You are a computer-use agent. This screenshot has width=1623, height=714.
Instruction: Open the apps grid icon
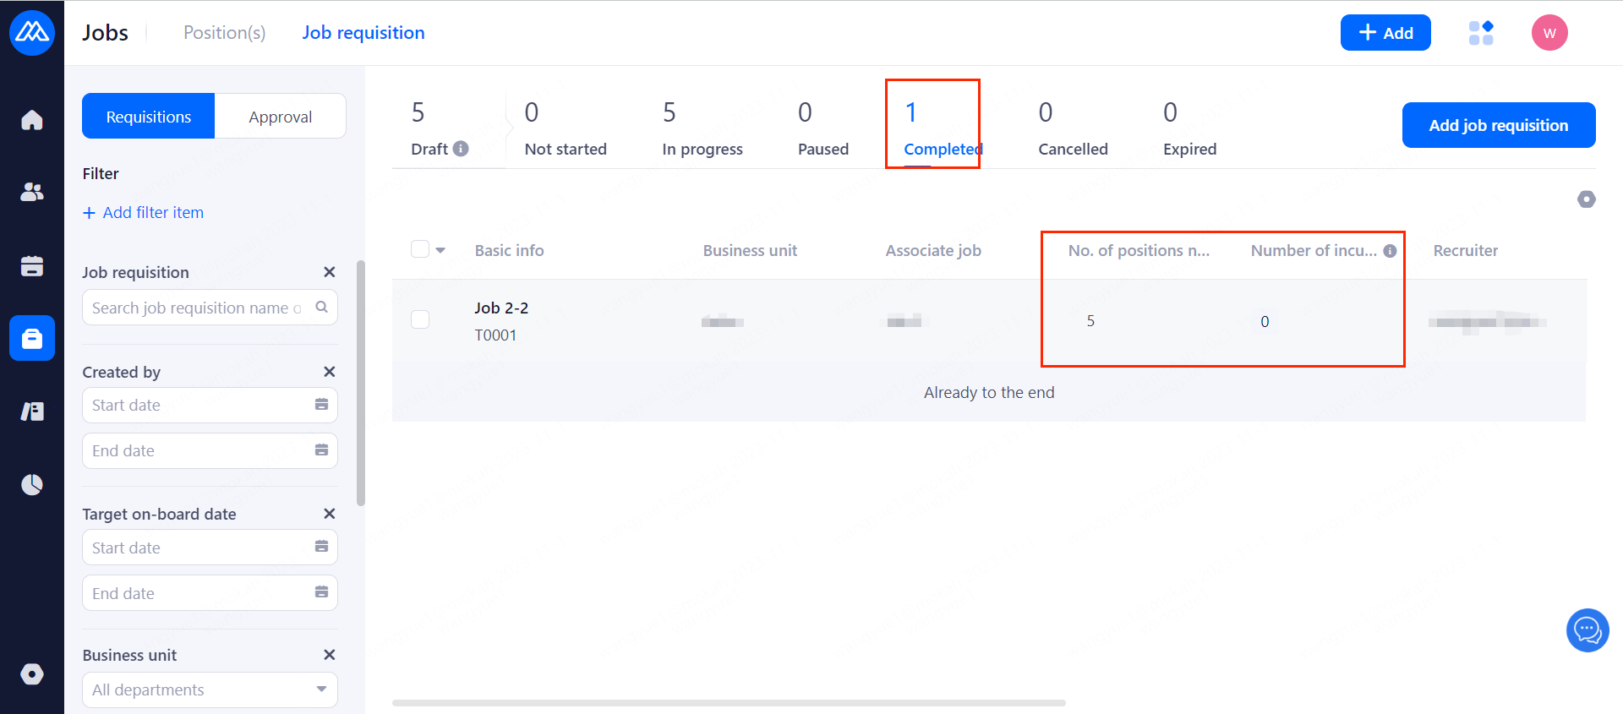click(1481, 33)
